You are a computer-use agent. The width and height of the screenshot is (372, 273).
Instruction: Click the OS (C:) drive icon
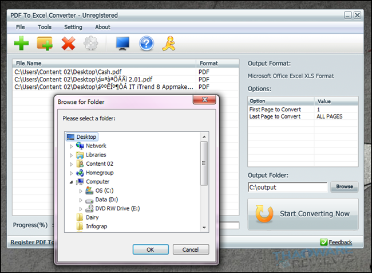89,190
